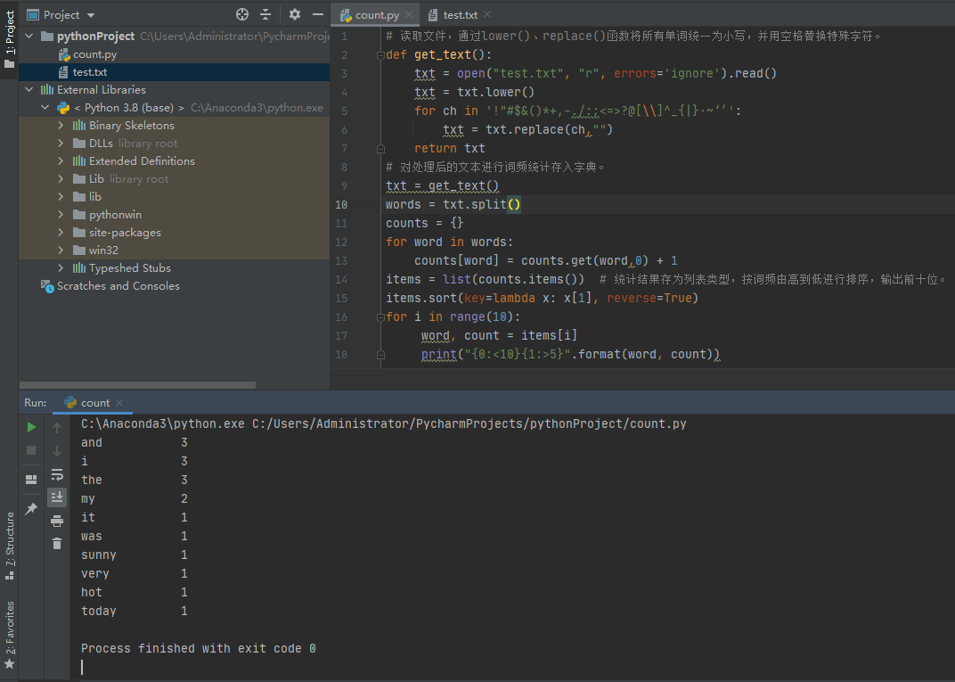Viewport: 955px width, 682px height.
Task: Fold get_text function at line 2
Action: click(380, 55)
